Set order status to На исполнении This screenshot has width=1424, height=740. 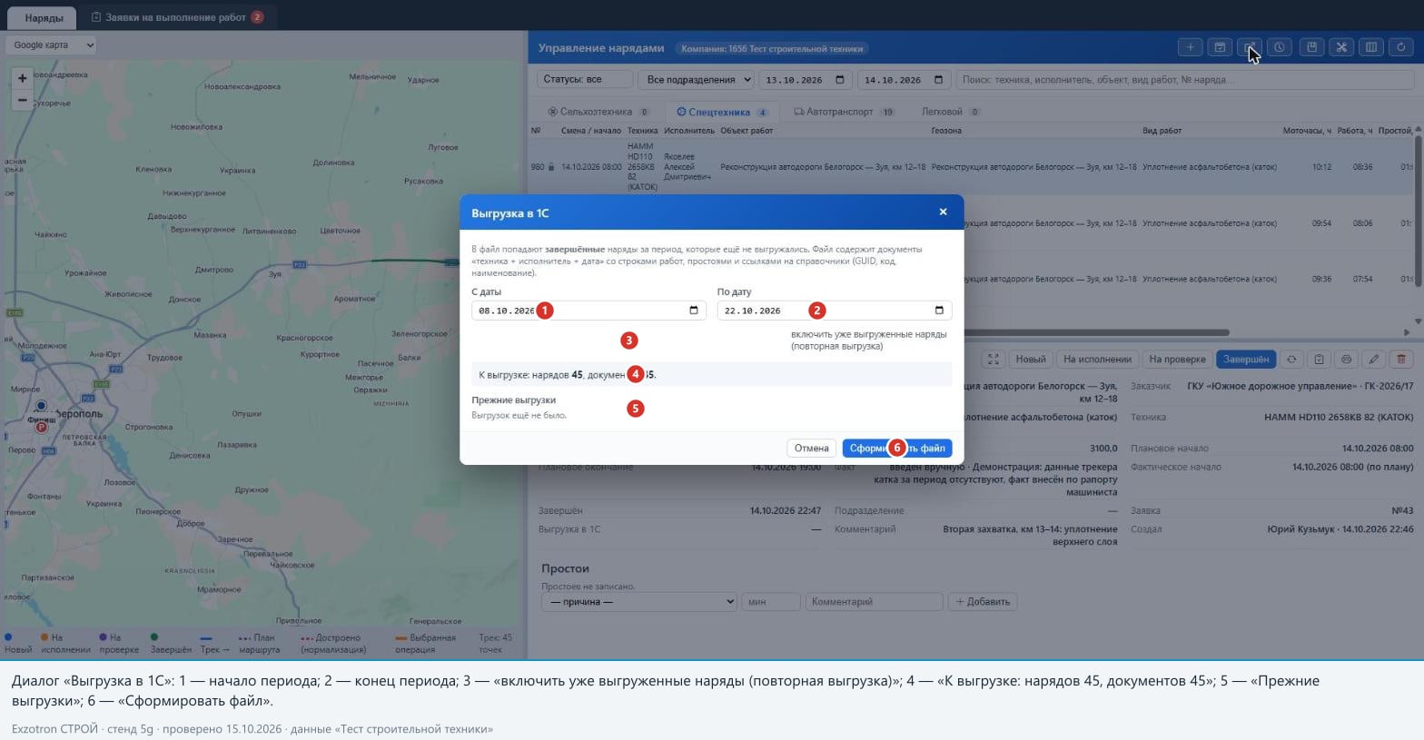(x=1097, y=360)
